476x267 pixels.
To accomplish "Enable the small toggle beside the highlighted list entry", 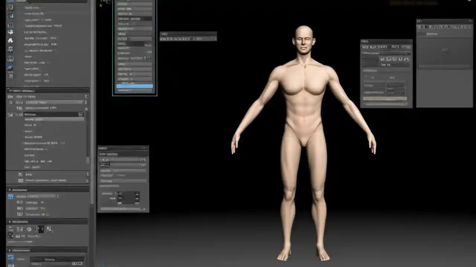I will (x=81, y=114).
